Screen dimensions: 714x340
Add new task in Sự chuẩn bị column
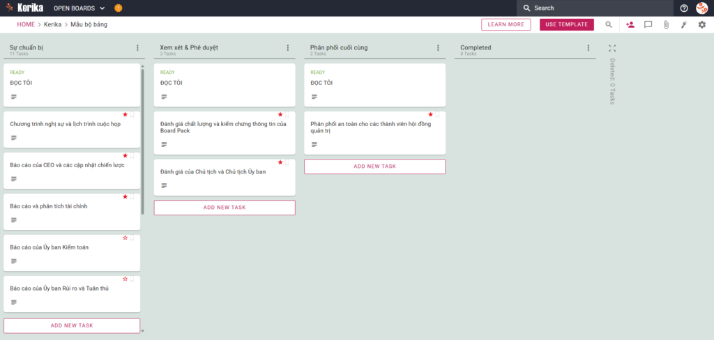[72, 325]
